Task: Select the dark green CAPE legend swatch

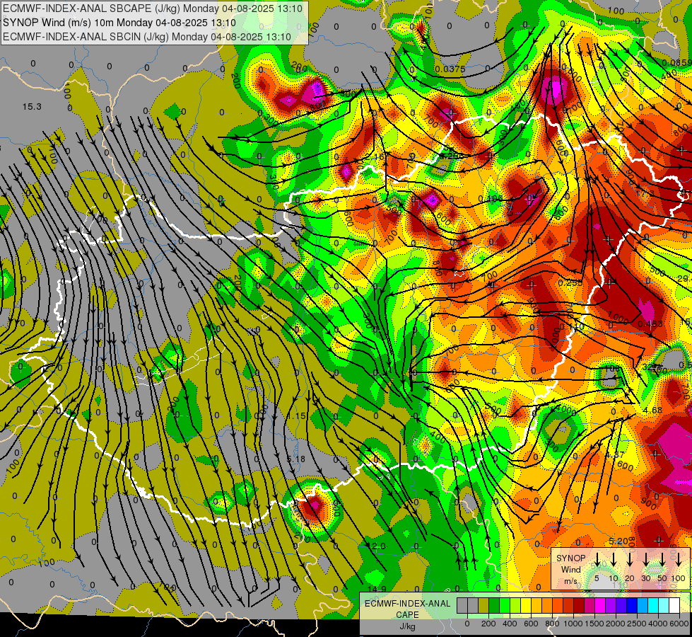Action: pyautogui.click(x=494, y=605)
